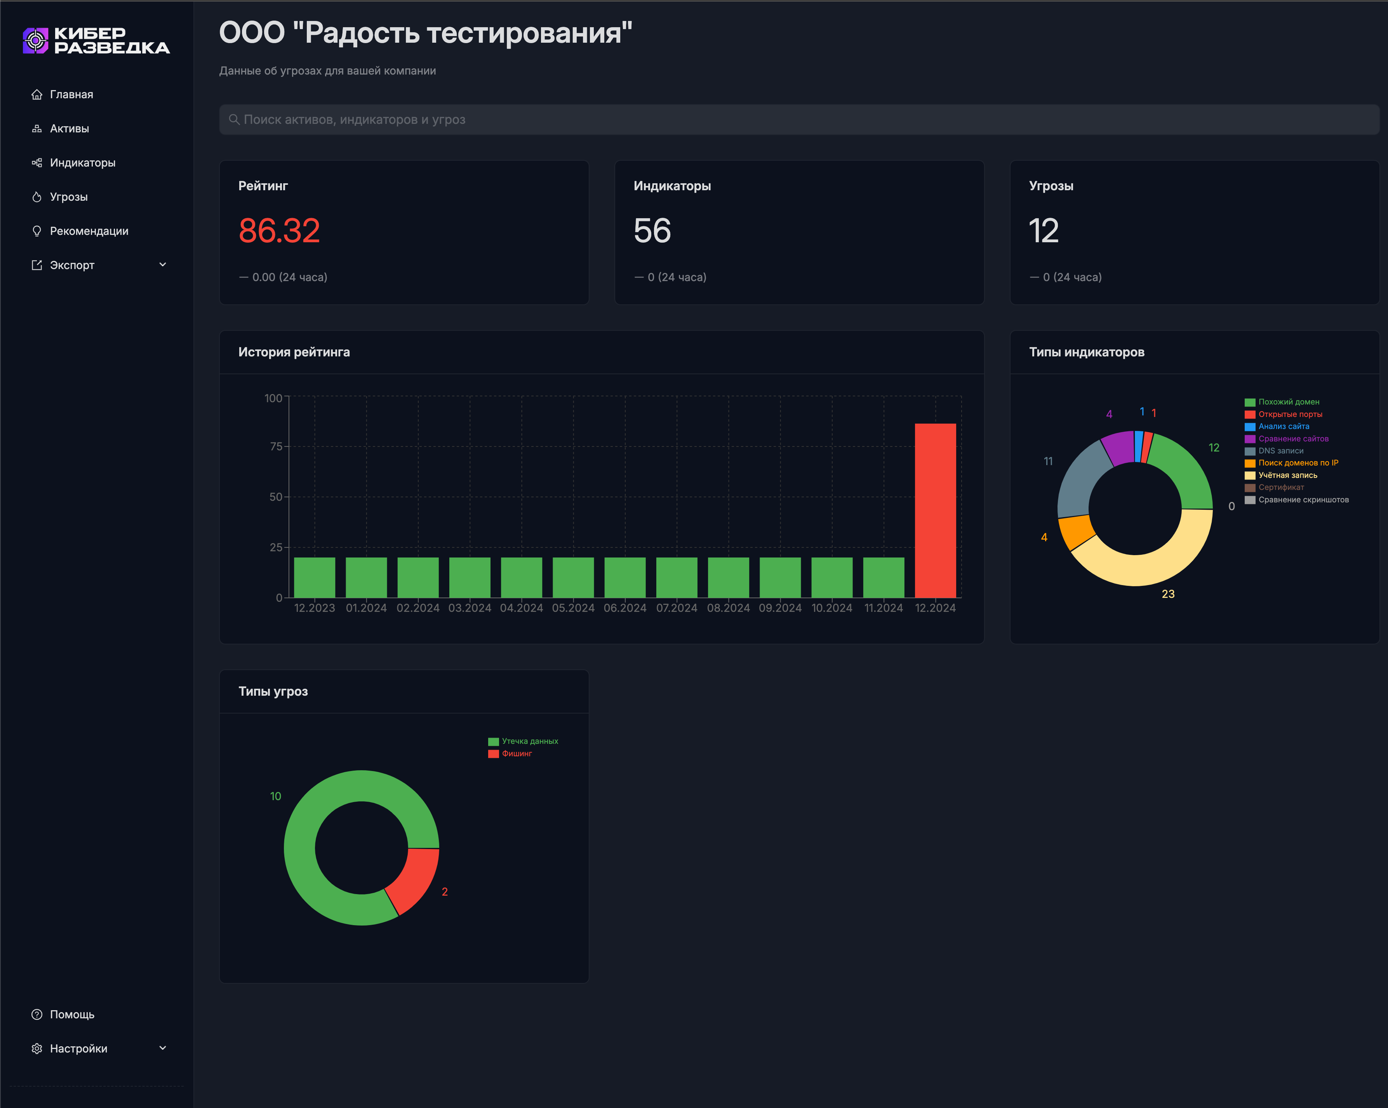Click the Экспорт label in sidebar

coord(72,265)
